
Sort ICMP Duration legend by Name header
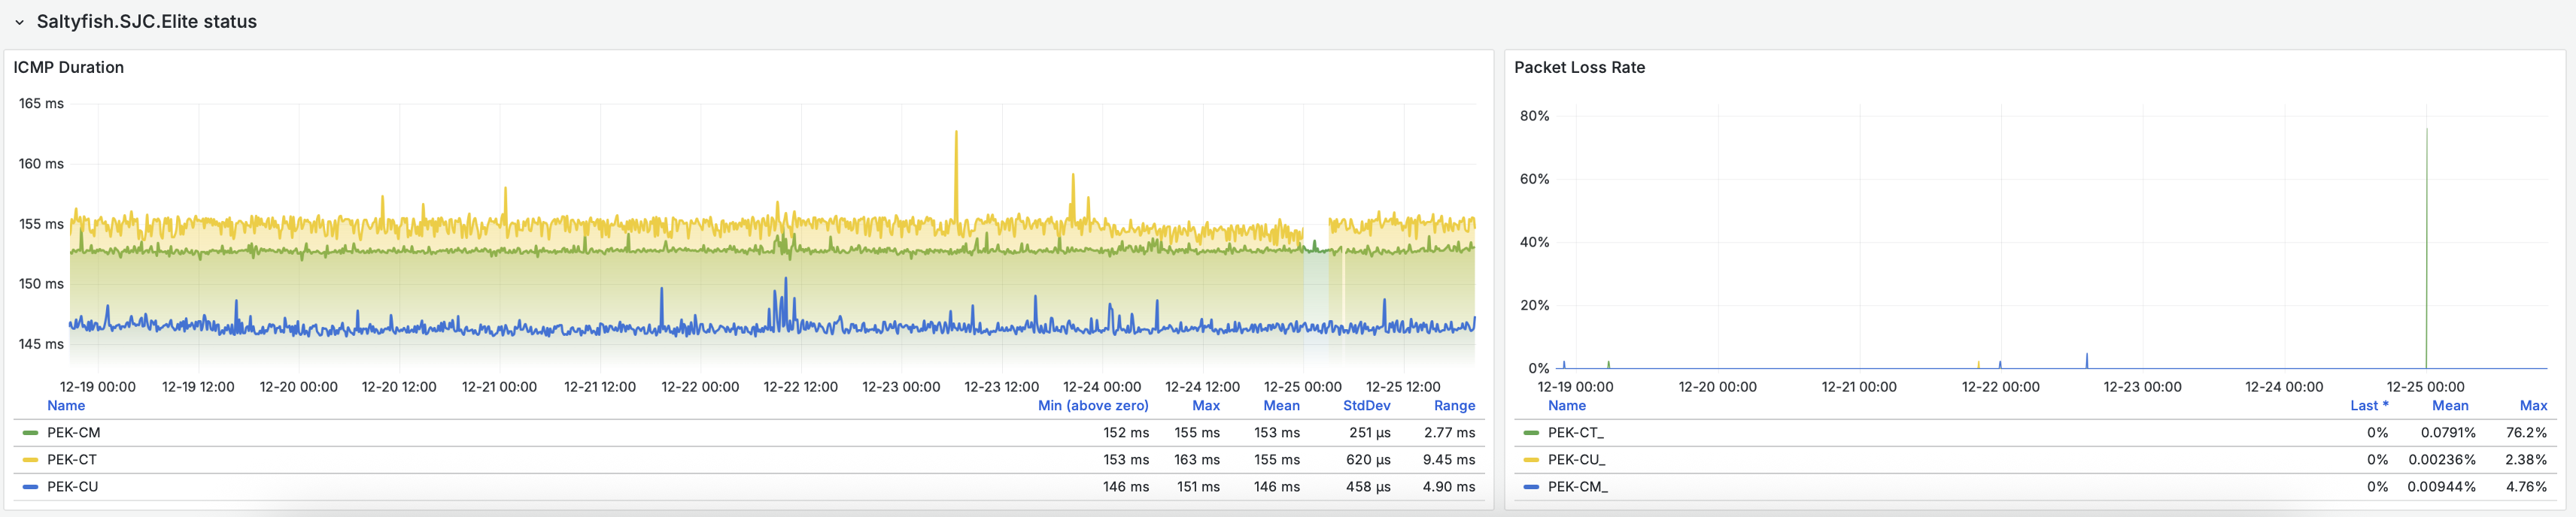[x=66, y=405]
